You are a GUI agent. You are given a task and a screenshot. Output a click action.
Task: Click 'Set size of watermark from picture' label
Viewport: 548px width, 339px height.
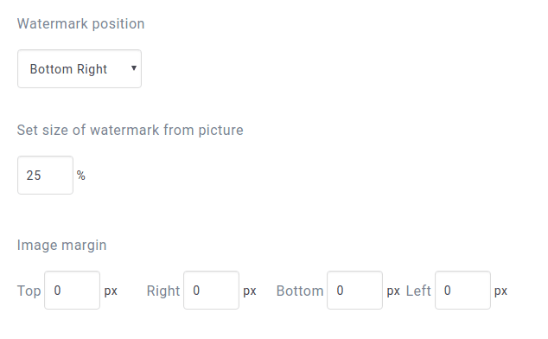click(130, 130)
